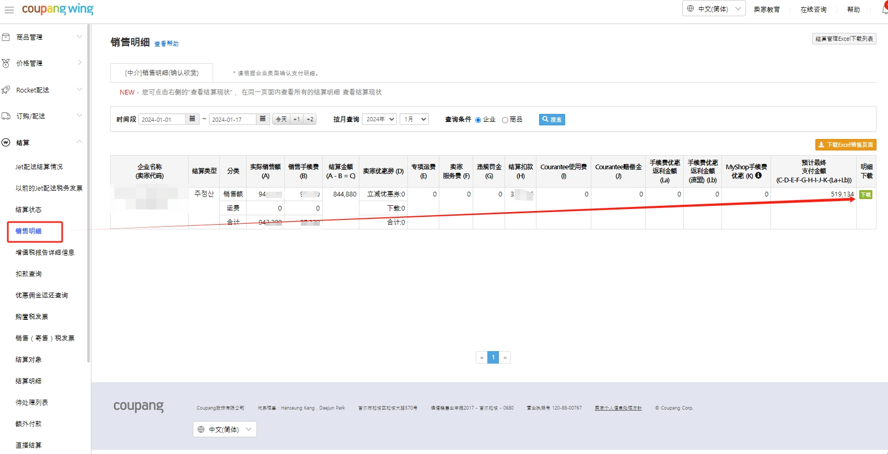Click the start date calendar icon
This screenshot has height=454, width=888.
click(192, 119)
